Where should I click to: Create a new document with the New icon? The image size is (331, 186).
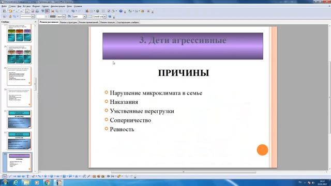coord(4,11)
